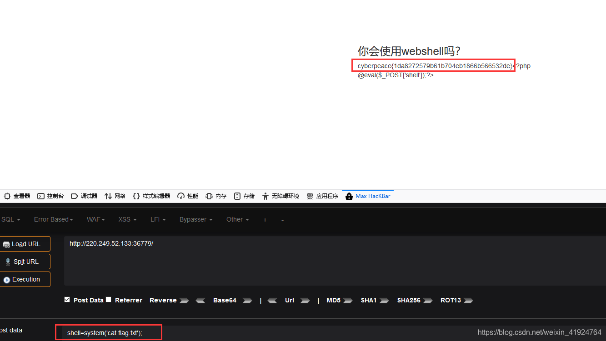Click the ROT13 arrow icon
The image size is (606, 341).
(468, 300)
